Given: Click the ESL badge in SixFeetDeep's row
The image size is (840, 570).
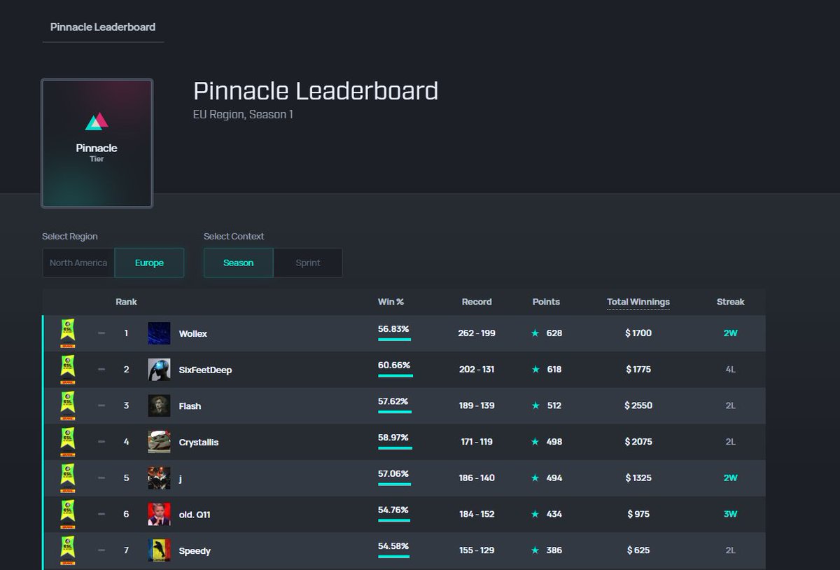Looking at the screenshot, I should [x=68, y=369].
